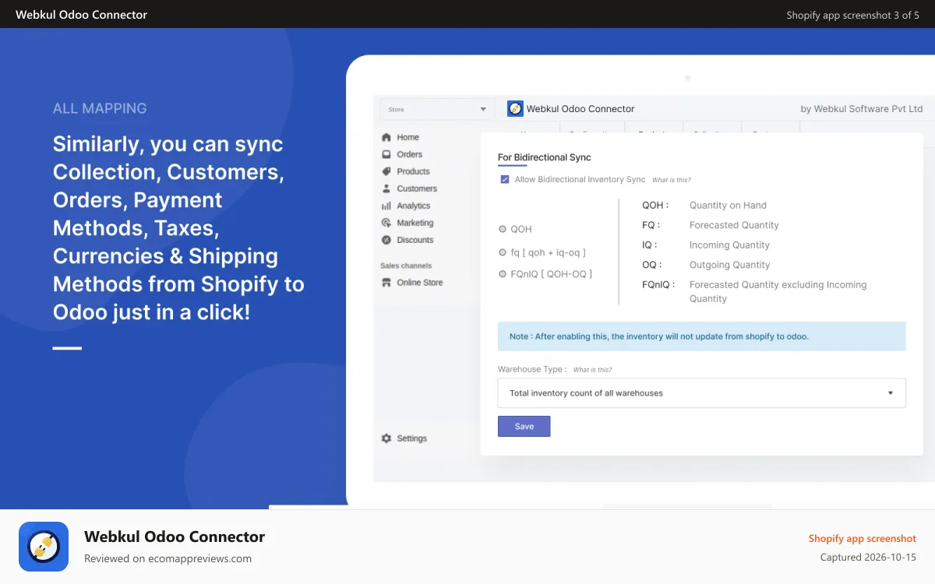Expand the Warehouse Type dropdown
Image resolution: width=935 pixels, height=584 pixels.
point(701,393)
